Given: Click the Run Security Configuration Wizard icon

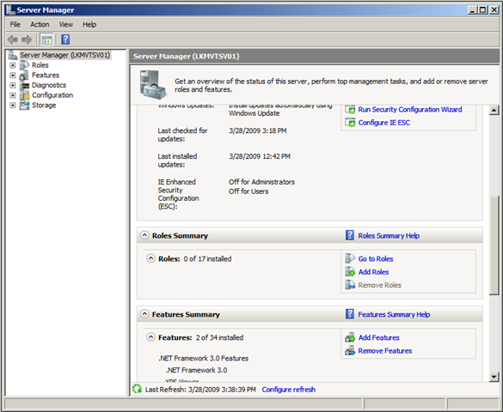Looking at the screenshot, I should tap(350, 110).
